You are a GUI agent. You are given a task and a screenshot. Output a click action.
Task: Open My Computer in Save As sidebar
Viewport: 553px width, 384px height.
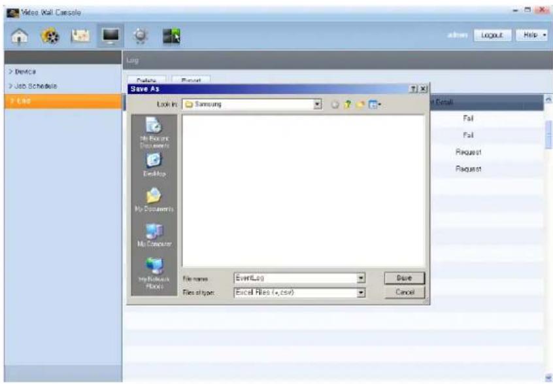(154, 235)
